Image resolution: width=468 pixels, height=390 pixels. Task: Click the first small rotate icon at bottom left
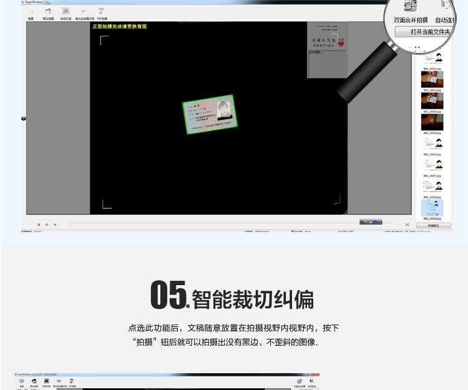click(x=39, y=225)
